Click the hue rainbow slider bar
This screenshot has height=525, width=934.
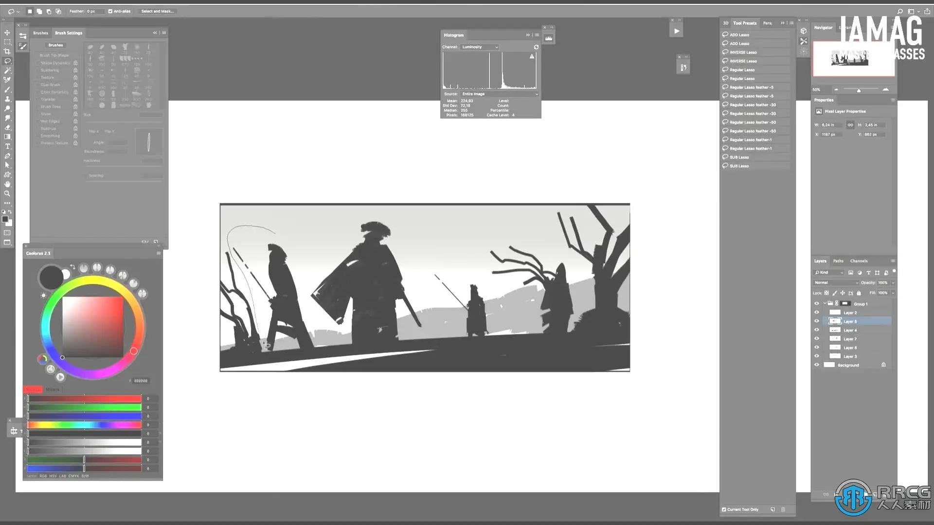point(84,425)
